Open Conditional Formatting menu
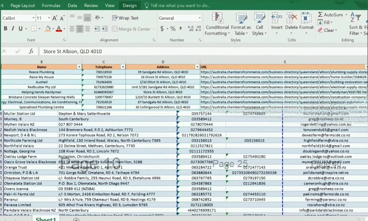368x221 pixels. pos(217,24)
